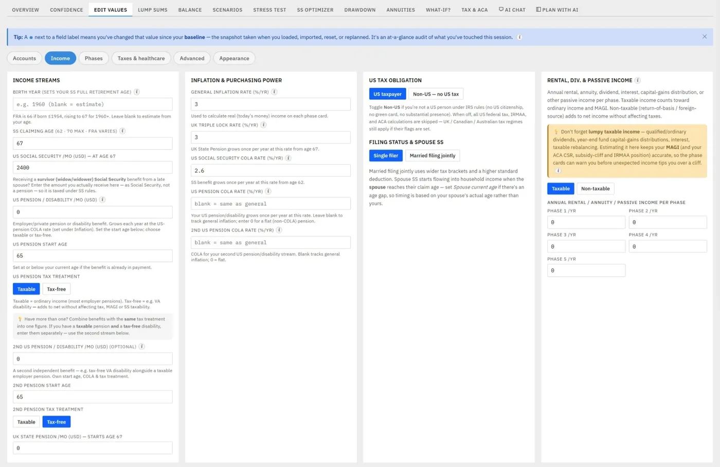Click UK State Pension monthly field
720x467 pixels.
point(93,448)
